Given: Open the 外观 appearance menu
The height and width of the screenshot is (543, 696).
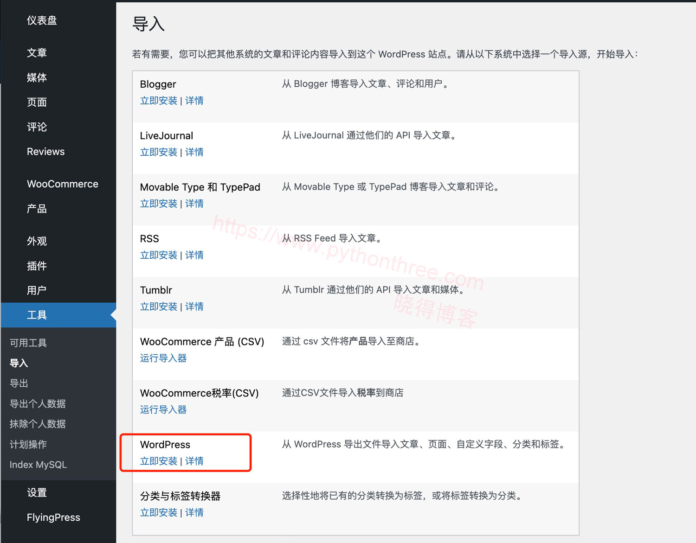Looking at the screenshot, I should point(37,241).
